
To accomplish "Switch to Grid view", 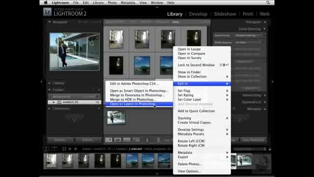I will point(108,140).
